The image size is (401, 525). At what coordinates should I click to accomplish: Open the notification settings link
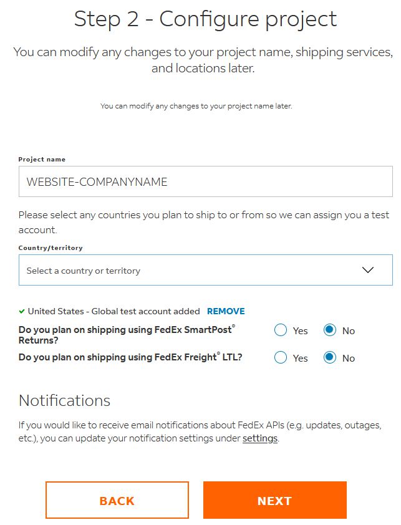[259, 439]
